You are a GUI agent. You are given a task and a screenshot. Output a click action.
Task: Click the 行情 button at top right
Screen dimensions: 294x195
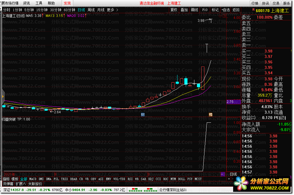point(255,3)
